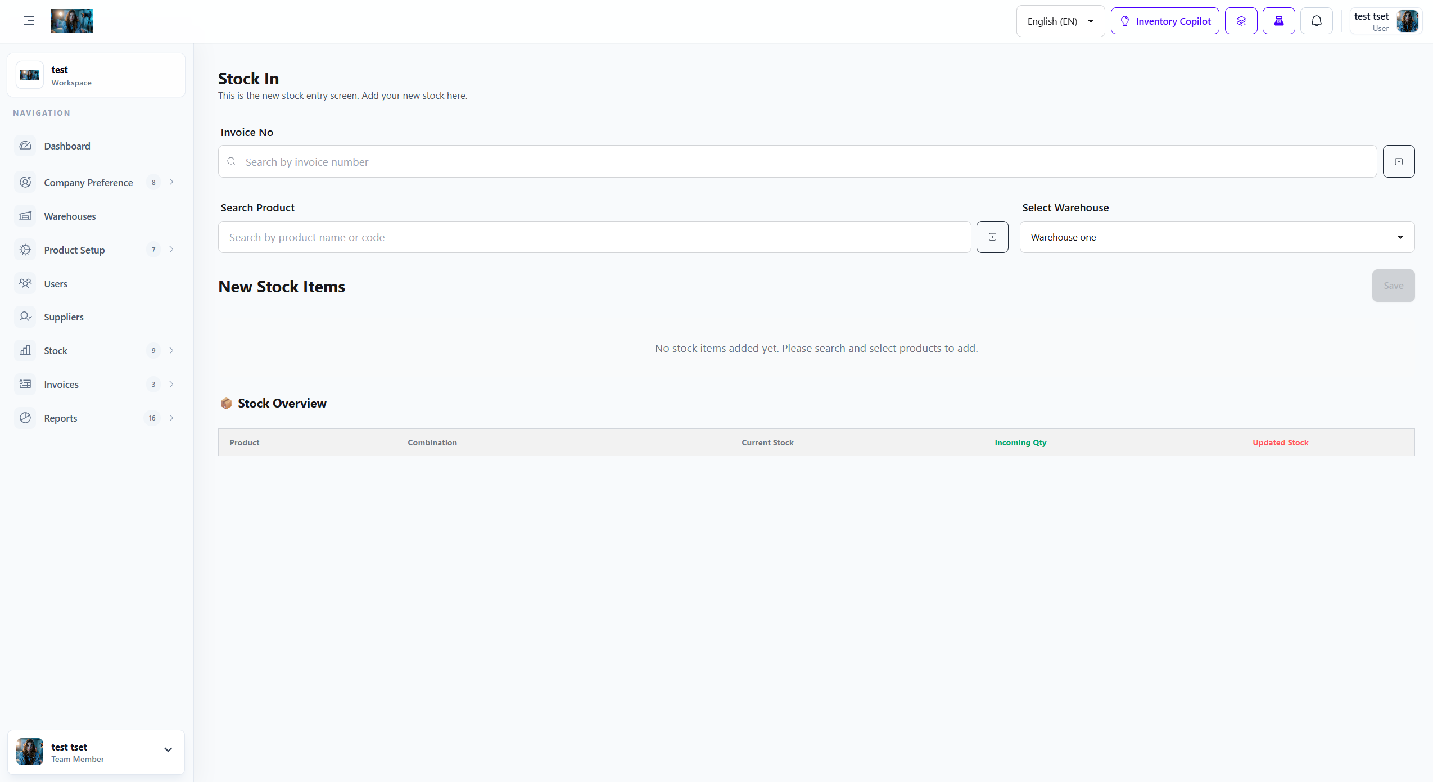1433x782 pixels.
Task: Focus the Search by invoice number field
Action: (x=797, y=162)
